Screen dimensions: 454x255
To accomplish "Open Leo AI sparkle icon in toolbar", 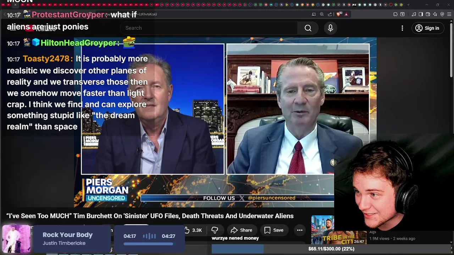I will (x=435, y=14).
